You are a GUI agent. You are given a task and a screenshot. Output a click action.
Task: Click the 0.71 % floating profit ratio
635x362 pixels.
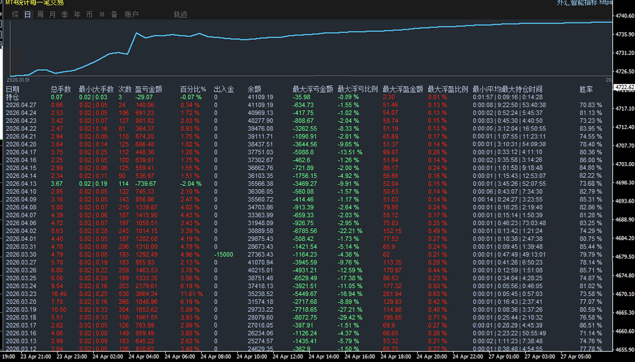coord(437,318)
